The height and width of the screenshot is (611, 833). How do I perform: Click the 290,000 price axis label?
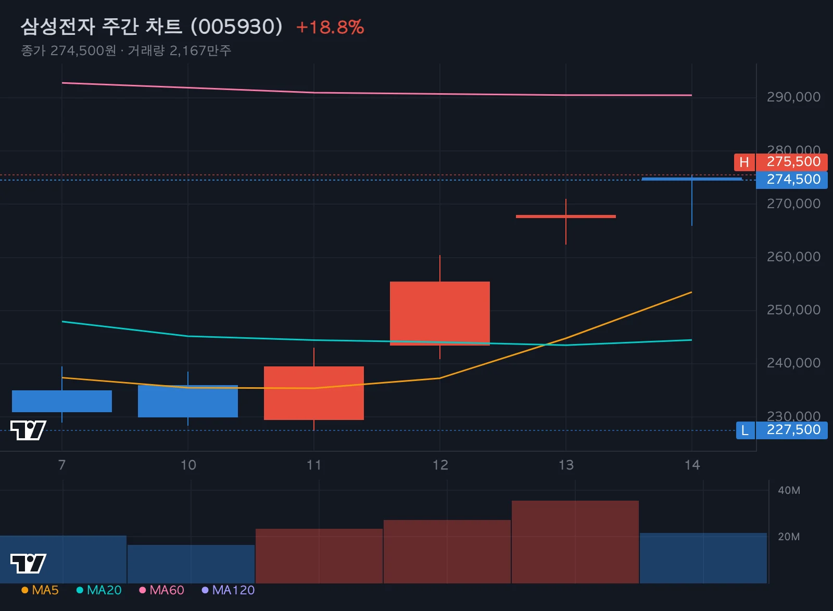[793, 97]
